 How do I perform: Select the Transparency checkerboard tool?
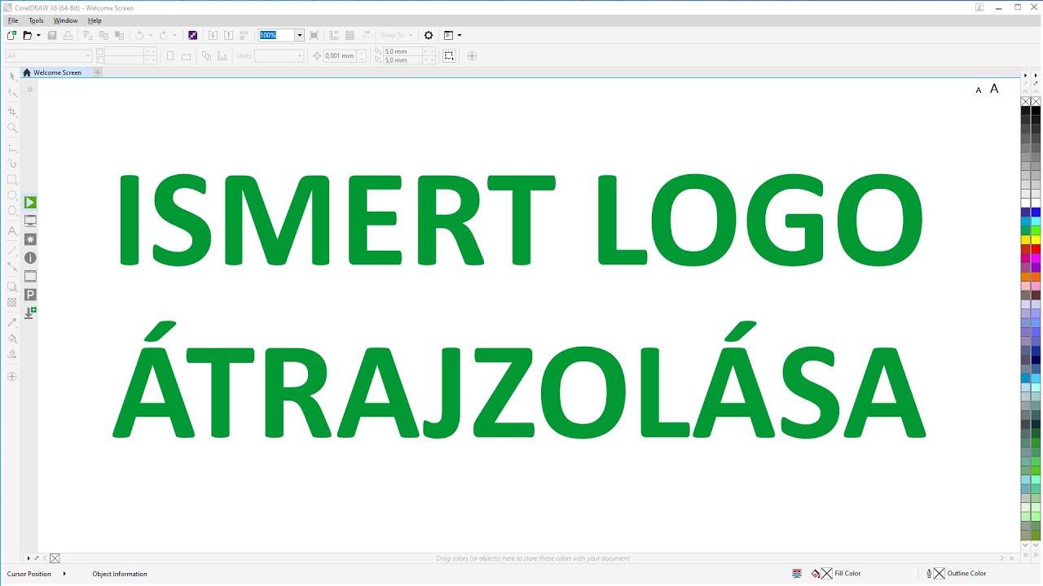pyautogui.click(x=12, y=302)
